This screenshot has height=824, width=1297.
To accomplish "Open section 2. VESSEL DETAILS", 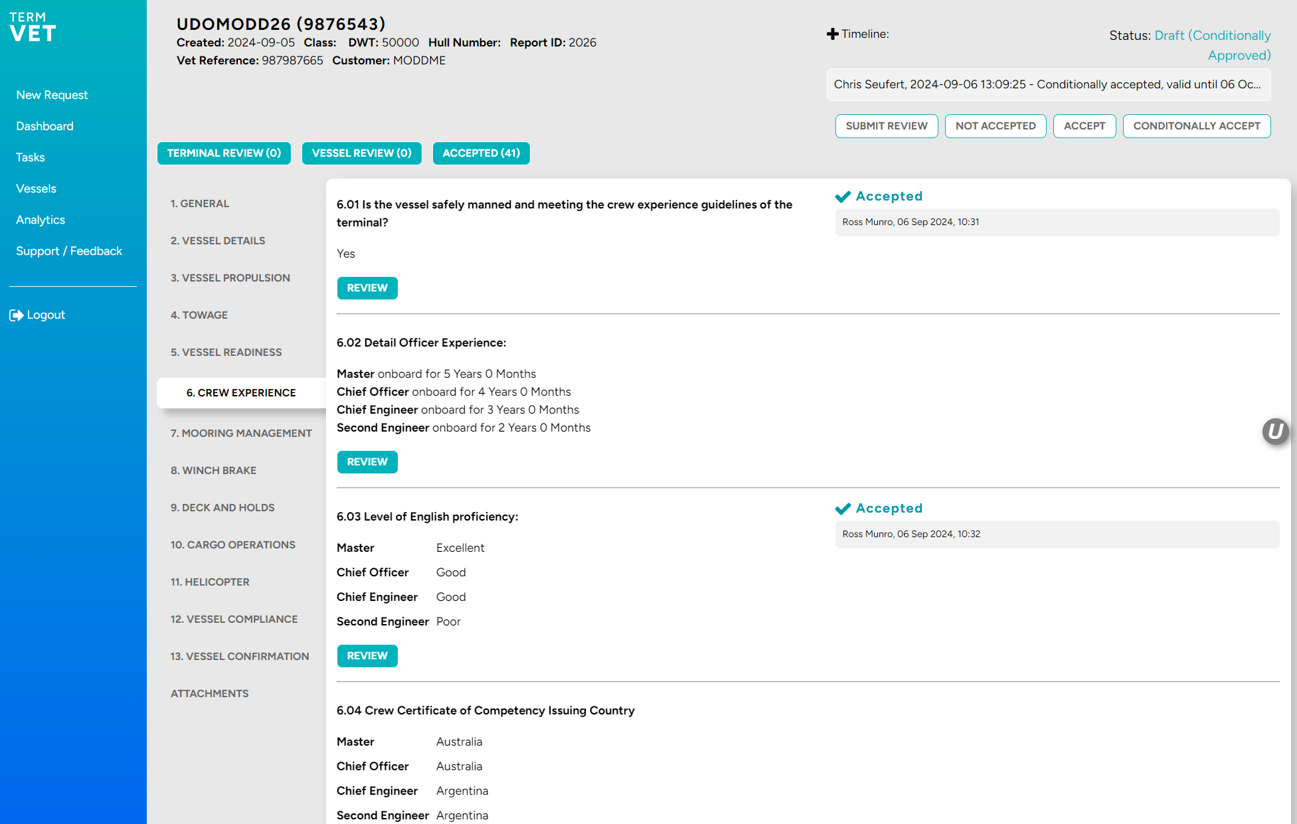I will 218,241.
